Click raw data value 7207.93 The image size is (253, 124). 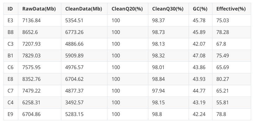point(32,44)
